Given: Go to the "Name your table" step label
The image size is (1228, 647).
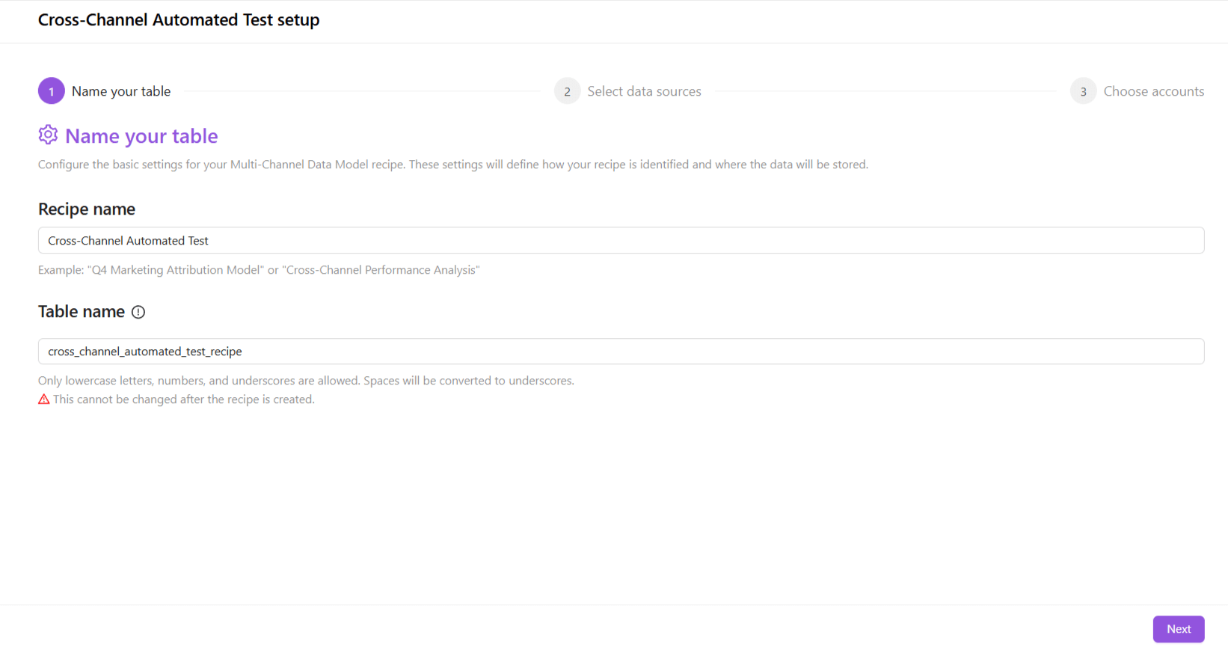Looking at the screenshot, I should (121, 91).
